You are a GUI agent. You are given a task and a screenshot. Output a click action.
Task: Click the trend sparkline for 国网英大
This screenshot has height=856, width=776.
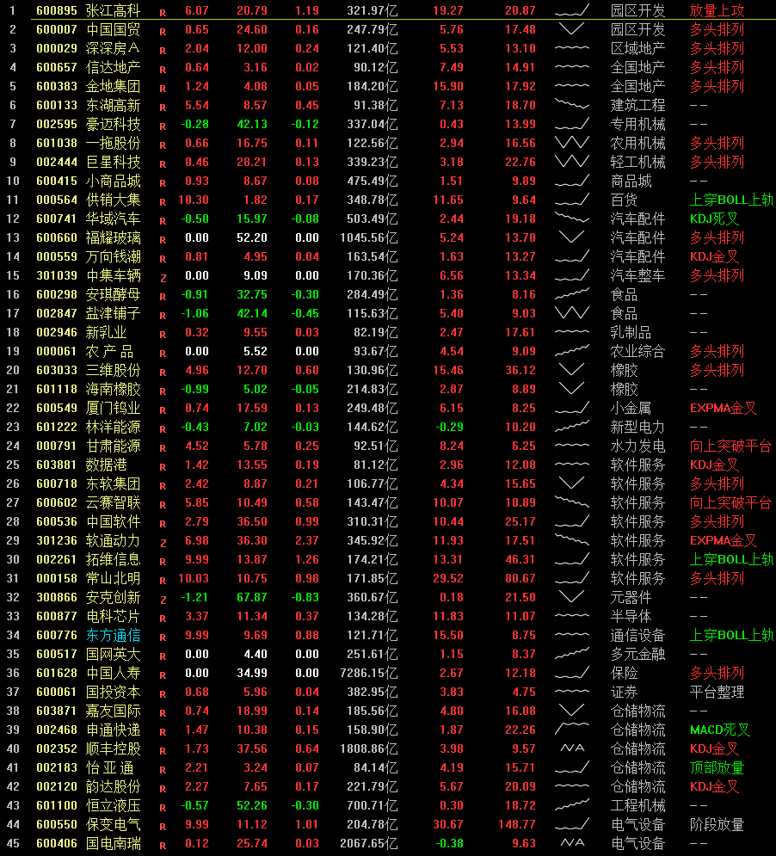(x=572, y=654)
